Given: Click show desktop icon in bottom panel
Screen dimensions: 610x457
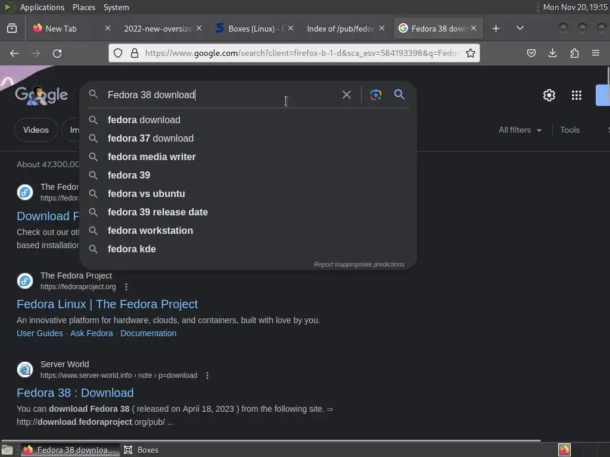Looking at the screenshot, I should (x=7, y=450).
